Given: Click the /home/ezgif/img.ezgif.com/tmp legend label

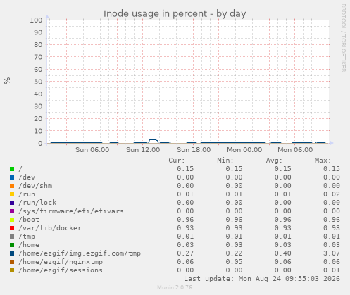Looking at the screenshot, I should click(80, 253).
